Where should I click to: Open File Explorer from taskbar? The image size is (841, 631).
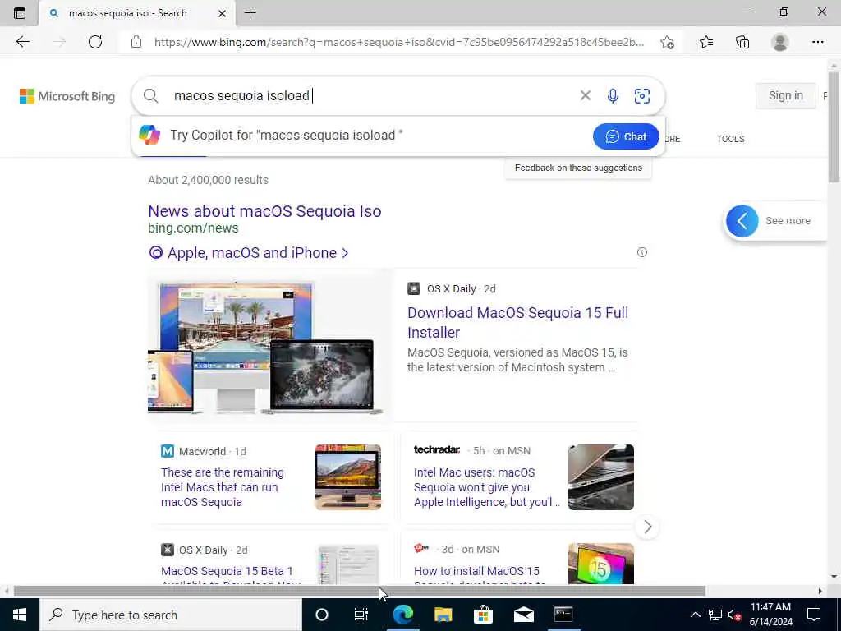[x=443, y=615]
